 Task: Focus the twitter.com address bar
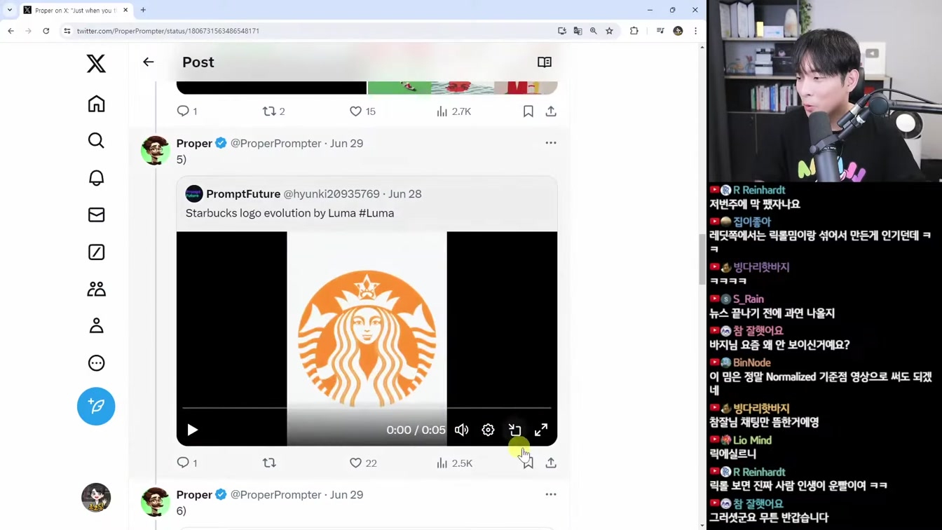[308, 31]
